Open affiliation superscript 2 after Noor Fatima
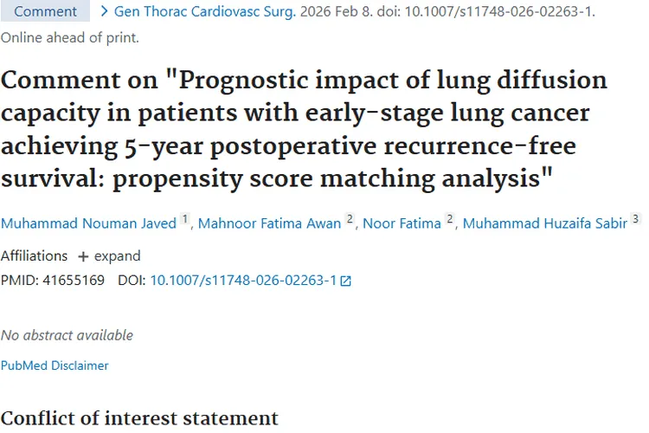This screenshot has height=433, width=649. tap(450, 222)
